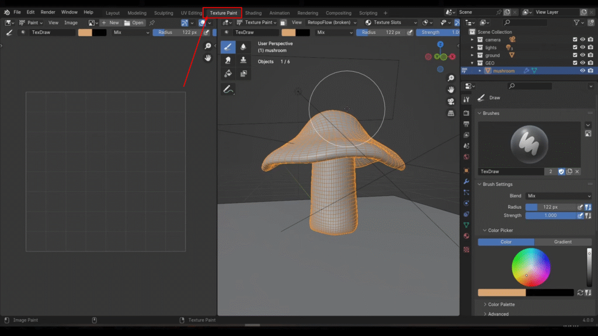Screen dimensions: 598x336
Task: Open the World properties tab with globe icon
Action: (466, 157)
